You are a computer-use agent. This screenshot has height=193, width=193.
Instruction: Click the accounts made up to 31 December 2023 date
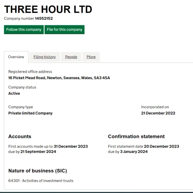coord(71,146)
